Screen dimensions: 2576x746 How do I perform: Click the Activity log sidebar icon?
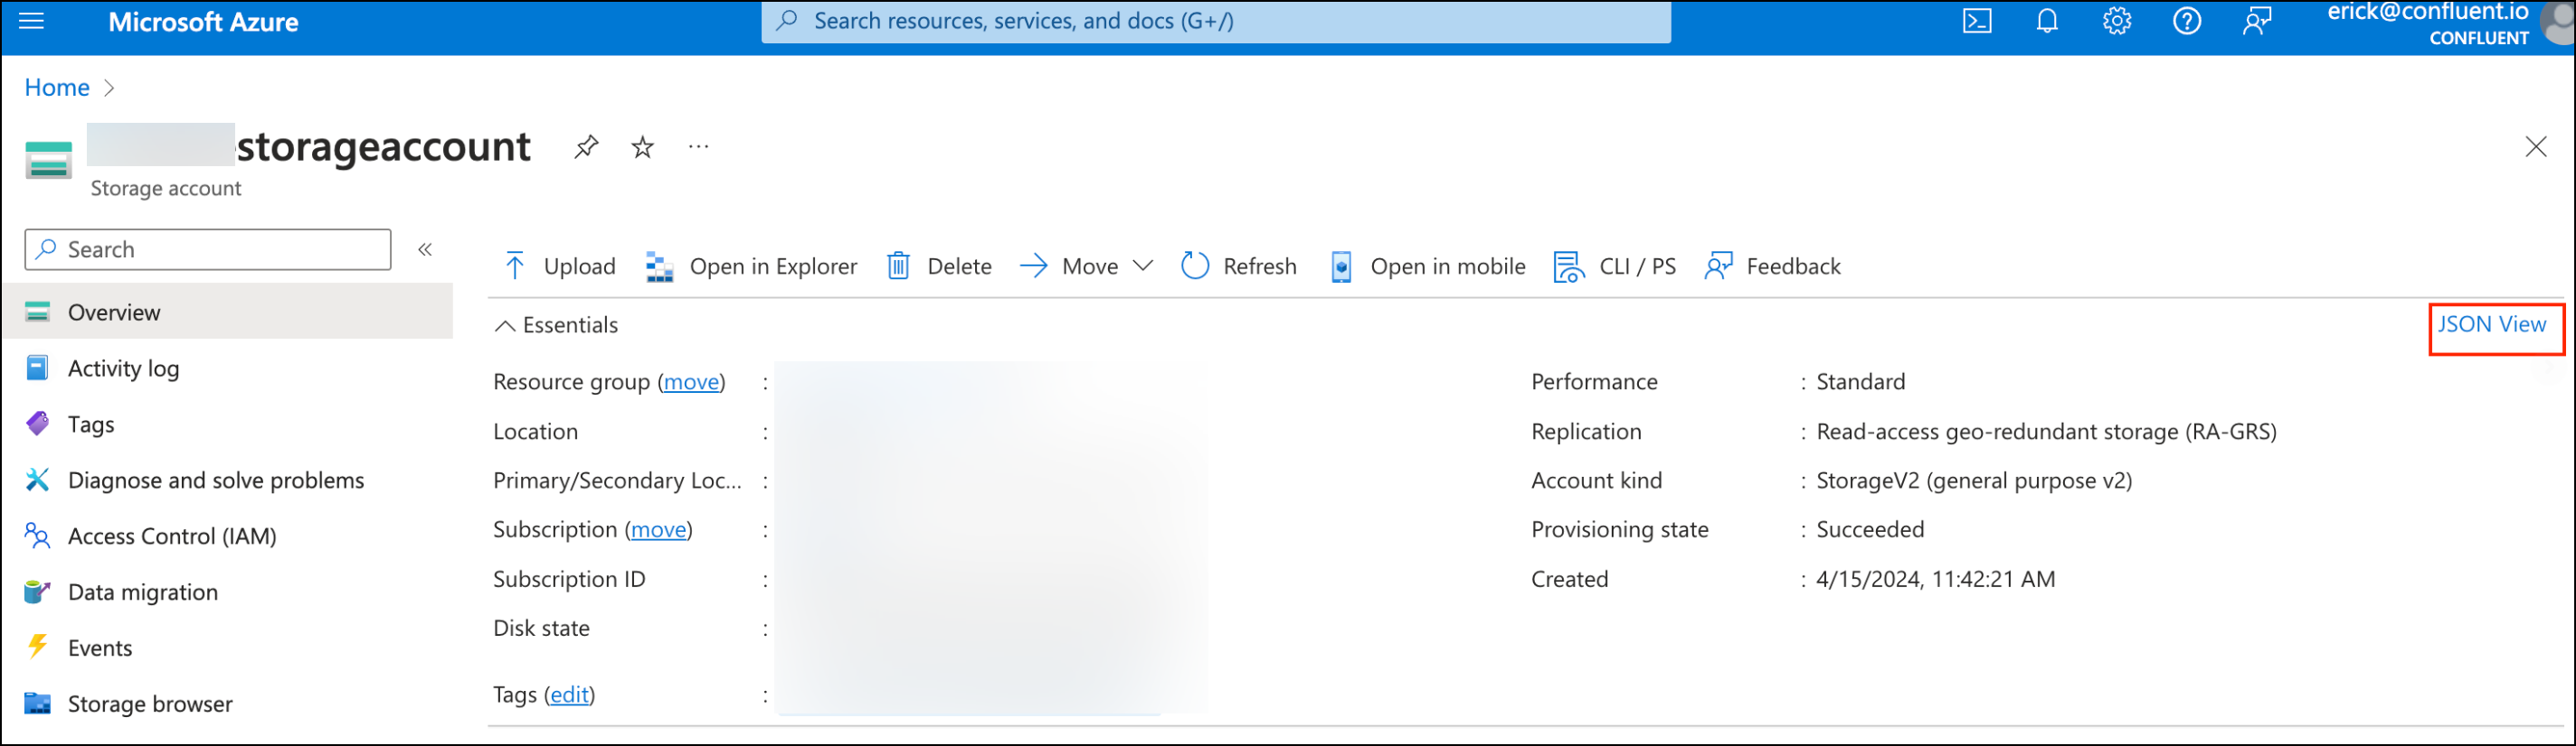tap(37, 368)
